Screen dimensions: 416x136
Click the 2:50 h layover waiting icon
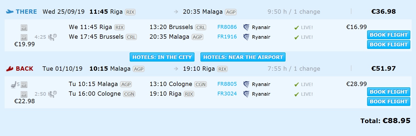click(53, 94)
